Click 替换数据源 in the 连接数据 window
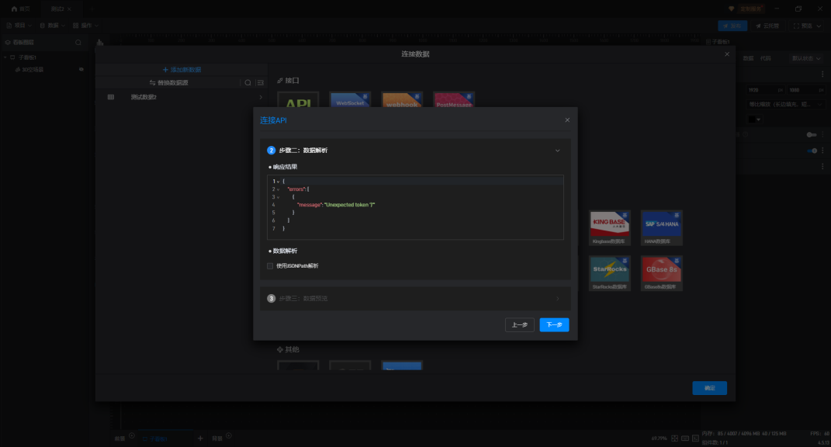This screenshot has height=447, width=831. tap(169, 83)
